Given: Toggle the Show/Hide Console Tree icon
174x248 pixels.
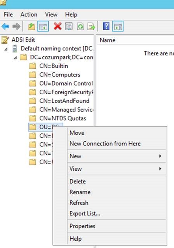Looking at the screenshot, I should [43, 26].
